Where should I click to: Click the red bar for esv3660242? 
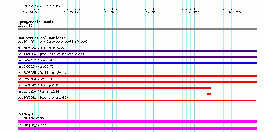tap(137, 101)
